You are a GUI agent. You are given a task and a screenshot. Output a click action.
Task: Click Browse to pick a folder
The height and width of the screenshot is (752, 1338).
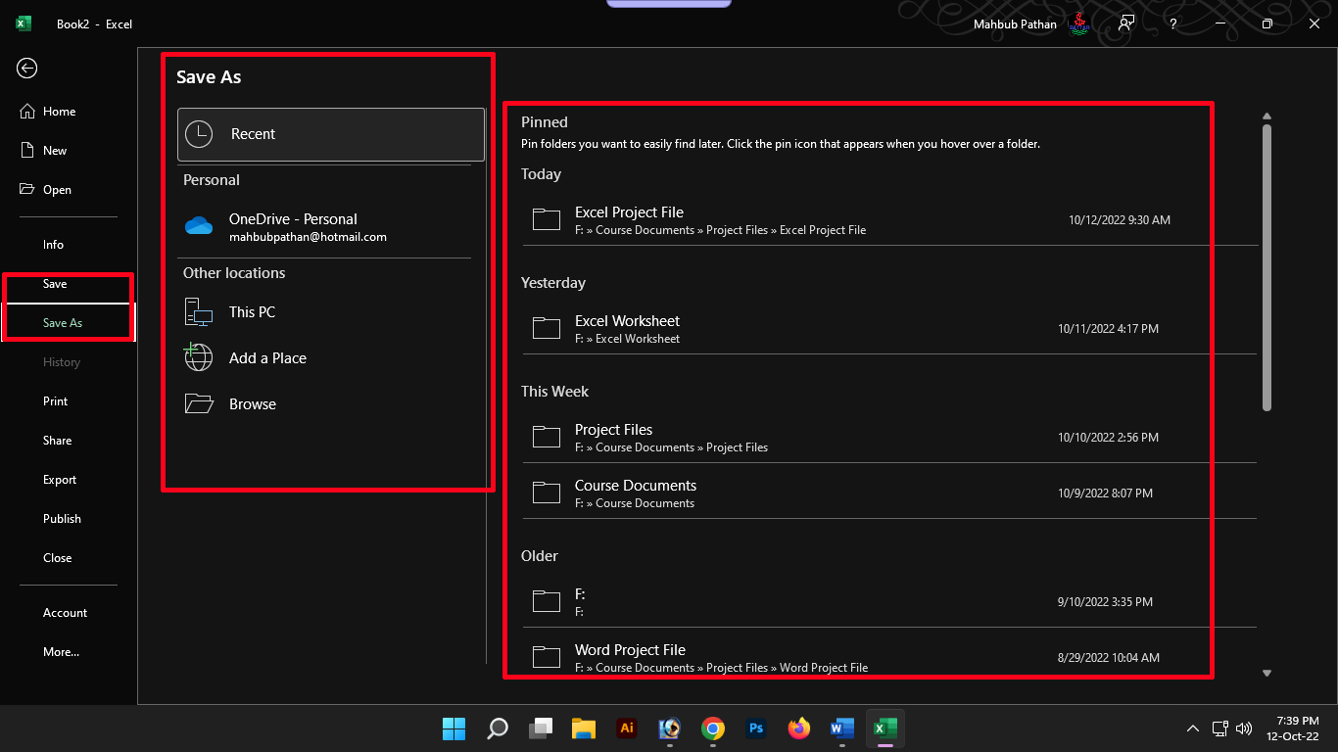click(x=331, y=404)
